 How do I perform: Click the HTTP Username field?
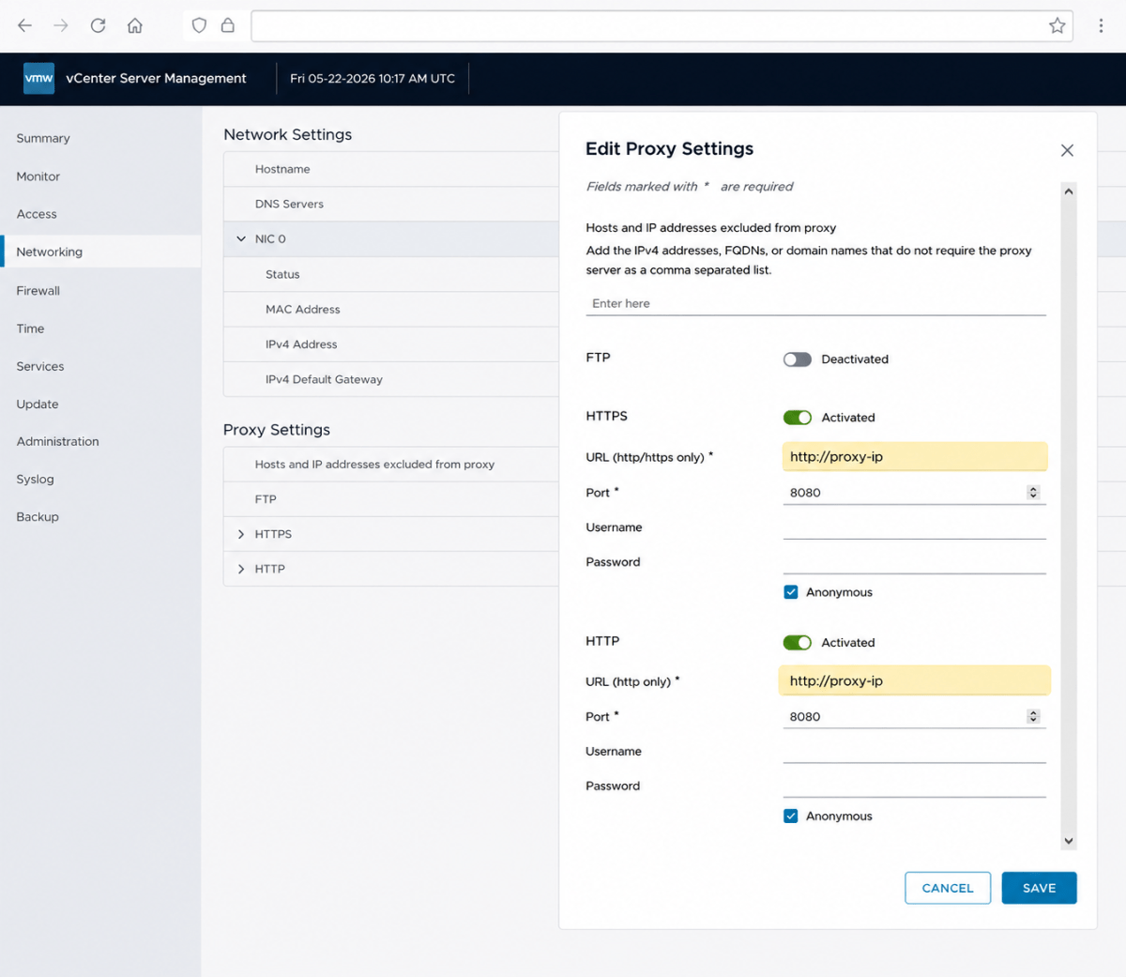coord(915,752)
